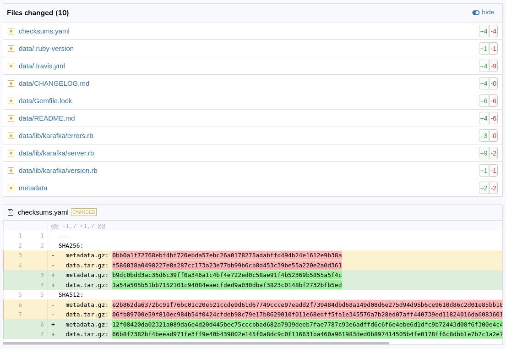Viewport: 506px width, 349px height.
Task: Click the -9 deletions badge for data/.travis.yml
Action: 494,66
